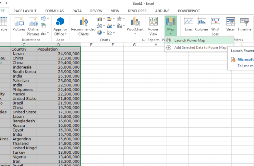Select the cell containing Argentina
This screenshot has width=254, height=166.
[x=24, y=139]
